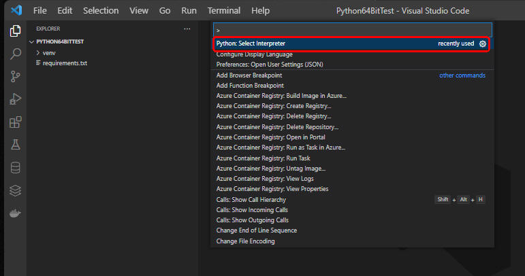Select Add Function Breakpoint command
The width and height of the screenshot is (525, 276).
[x=353, y=86]
